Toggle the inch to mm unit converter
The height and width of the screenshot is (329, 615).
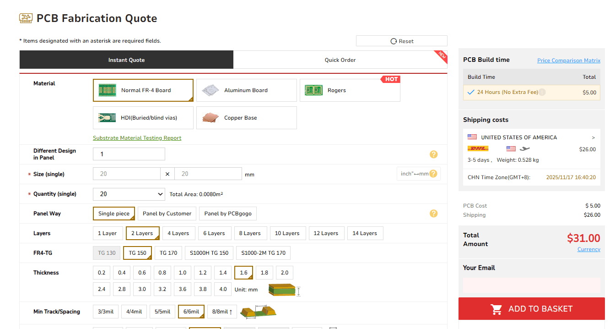[x=418, y=174]
